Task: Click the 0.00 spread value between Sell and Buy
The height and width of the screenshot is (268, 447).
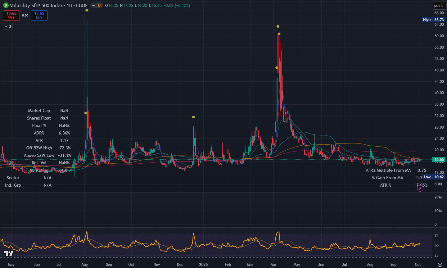Action: (25, 15)
